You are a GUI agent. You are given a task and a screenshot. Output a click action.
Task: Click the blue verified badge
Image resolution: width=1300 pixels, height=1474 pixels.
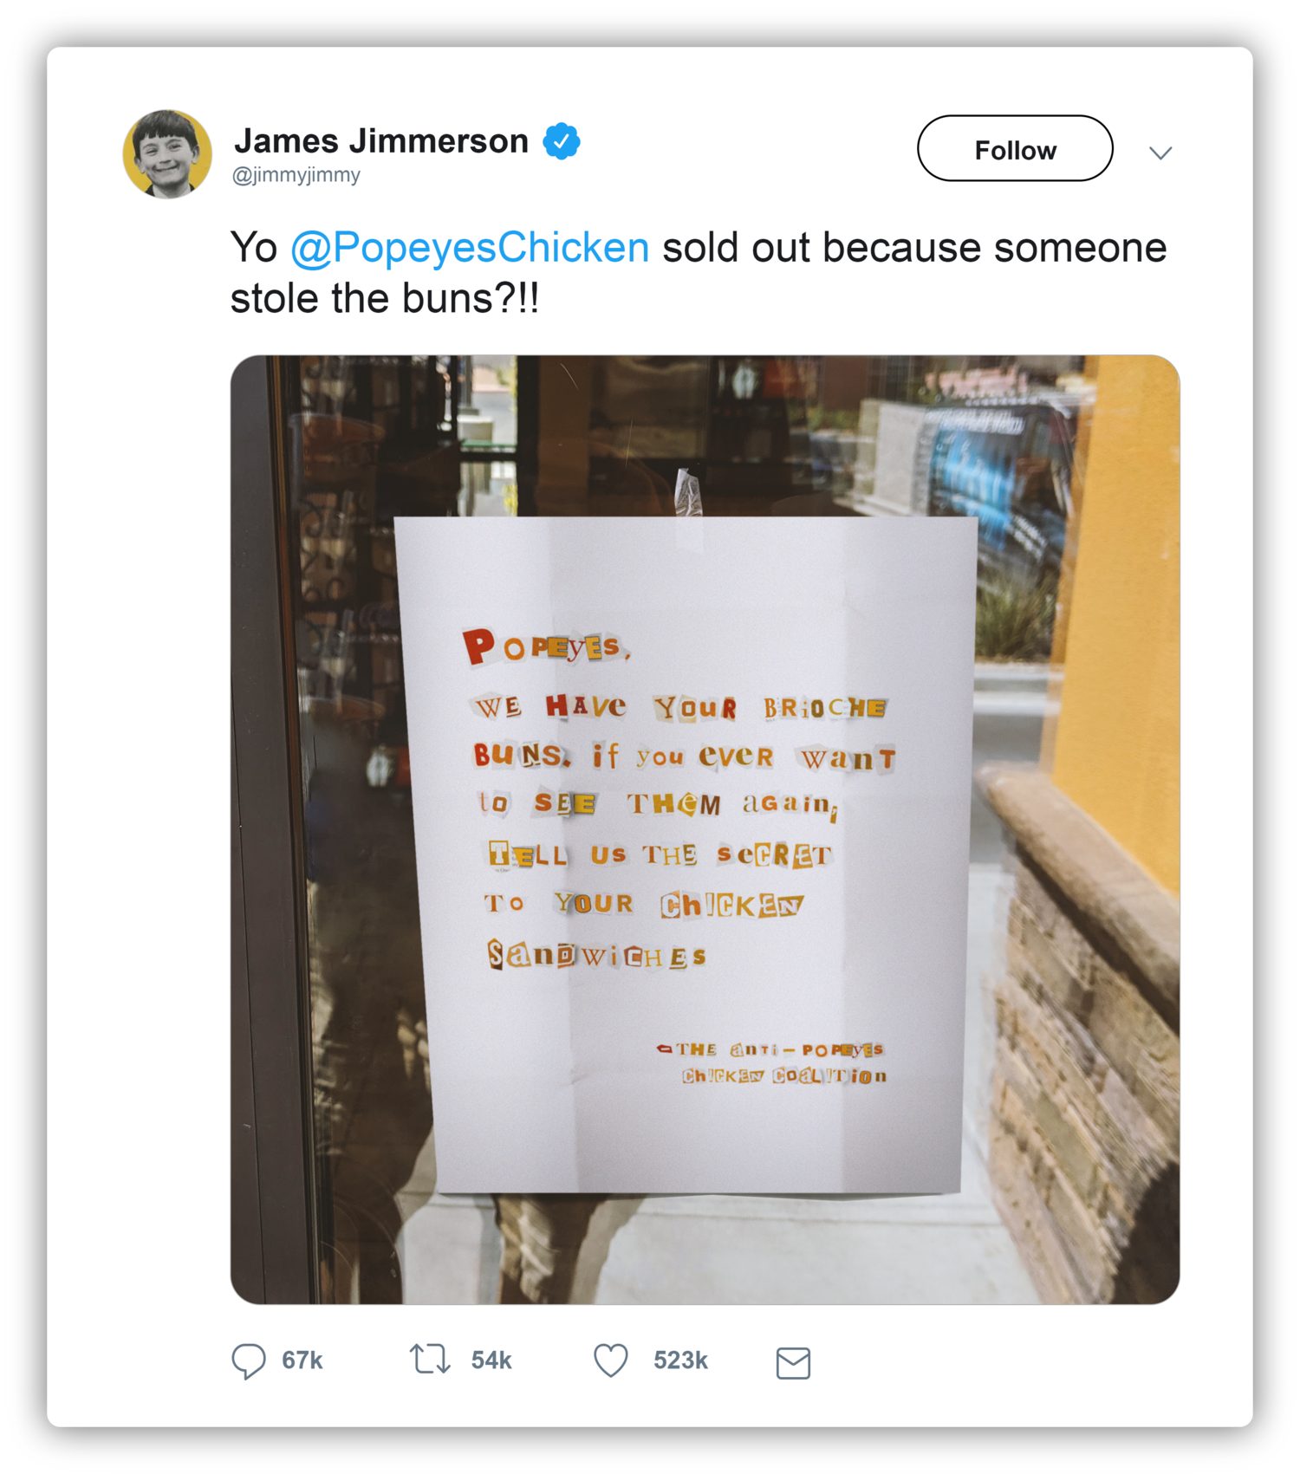562,141
